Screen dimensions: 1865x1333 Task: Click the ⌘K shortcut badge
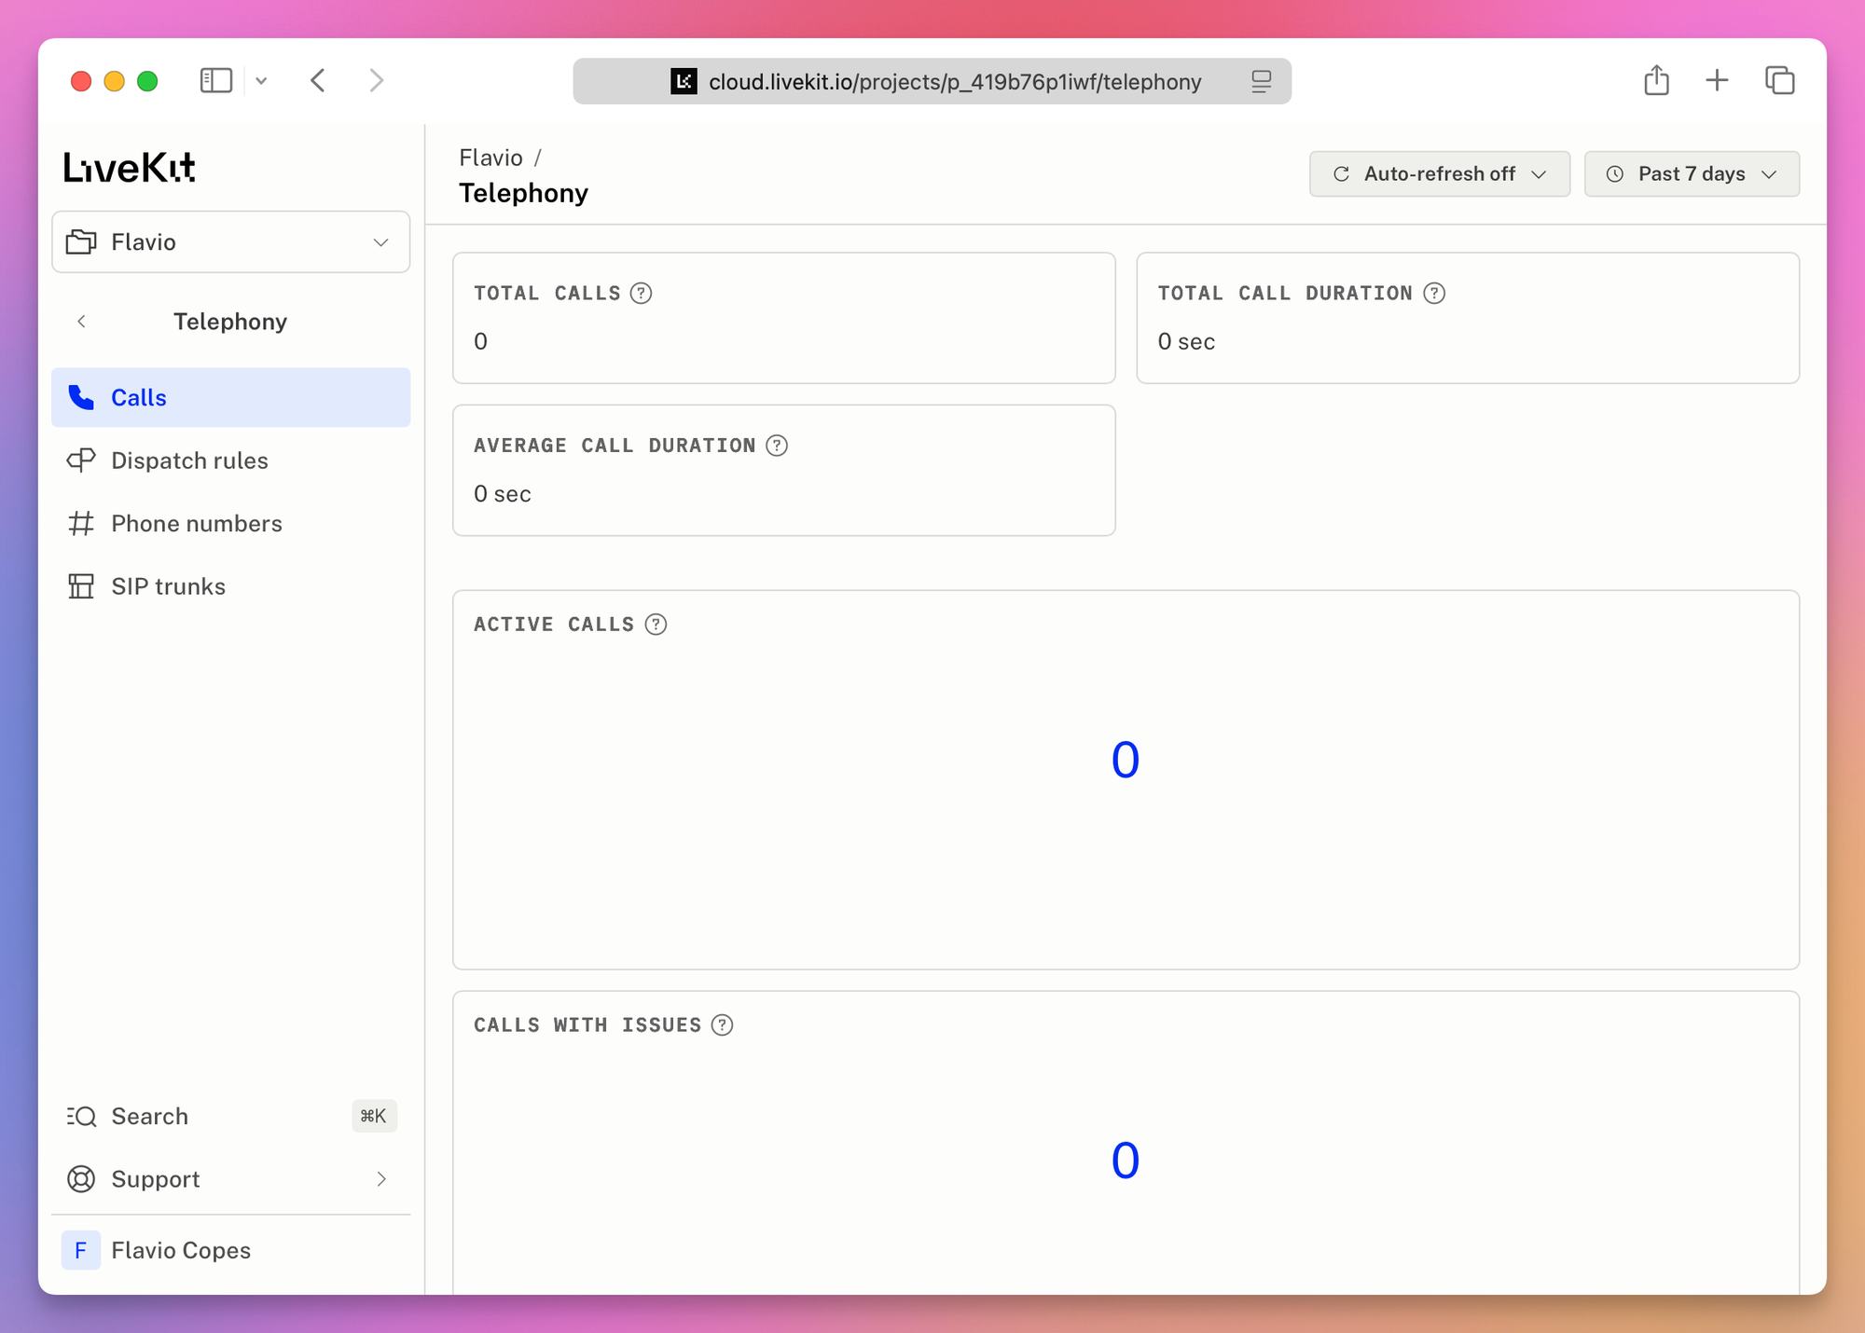point(374,1116)
